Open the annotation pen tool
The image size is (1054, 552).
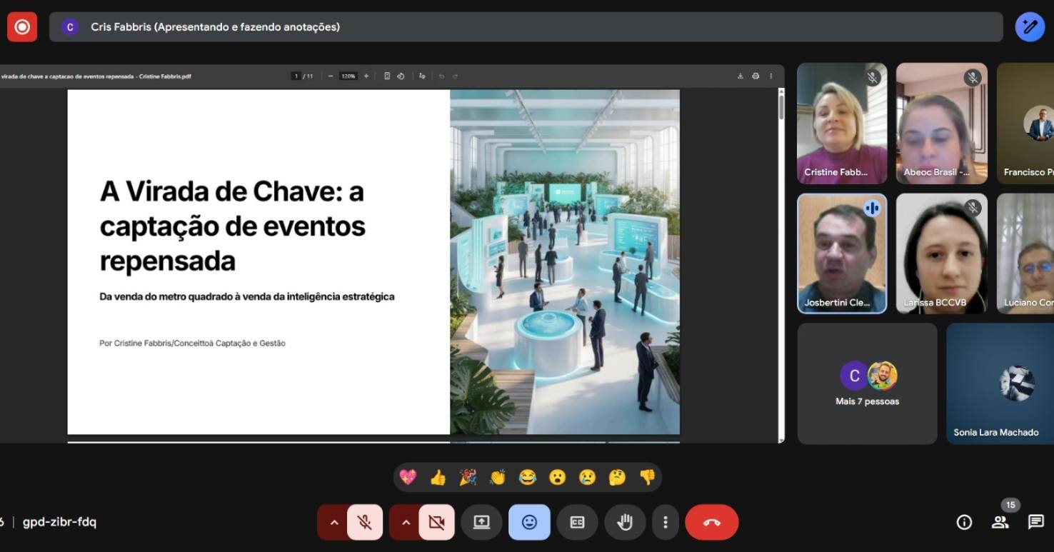pos(1029,27)
